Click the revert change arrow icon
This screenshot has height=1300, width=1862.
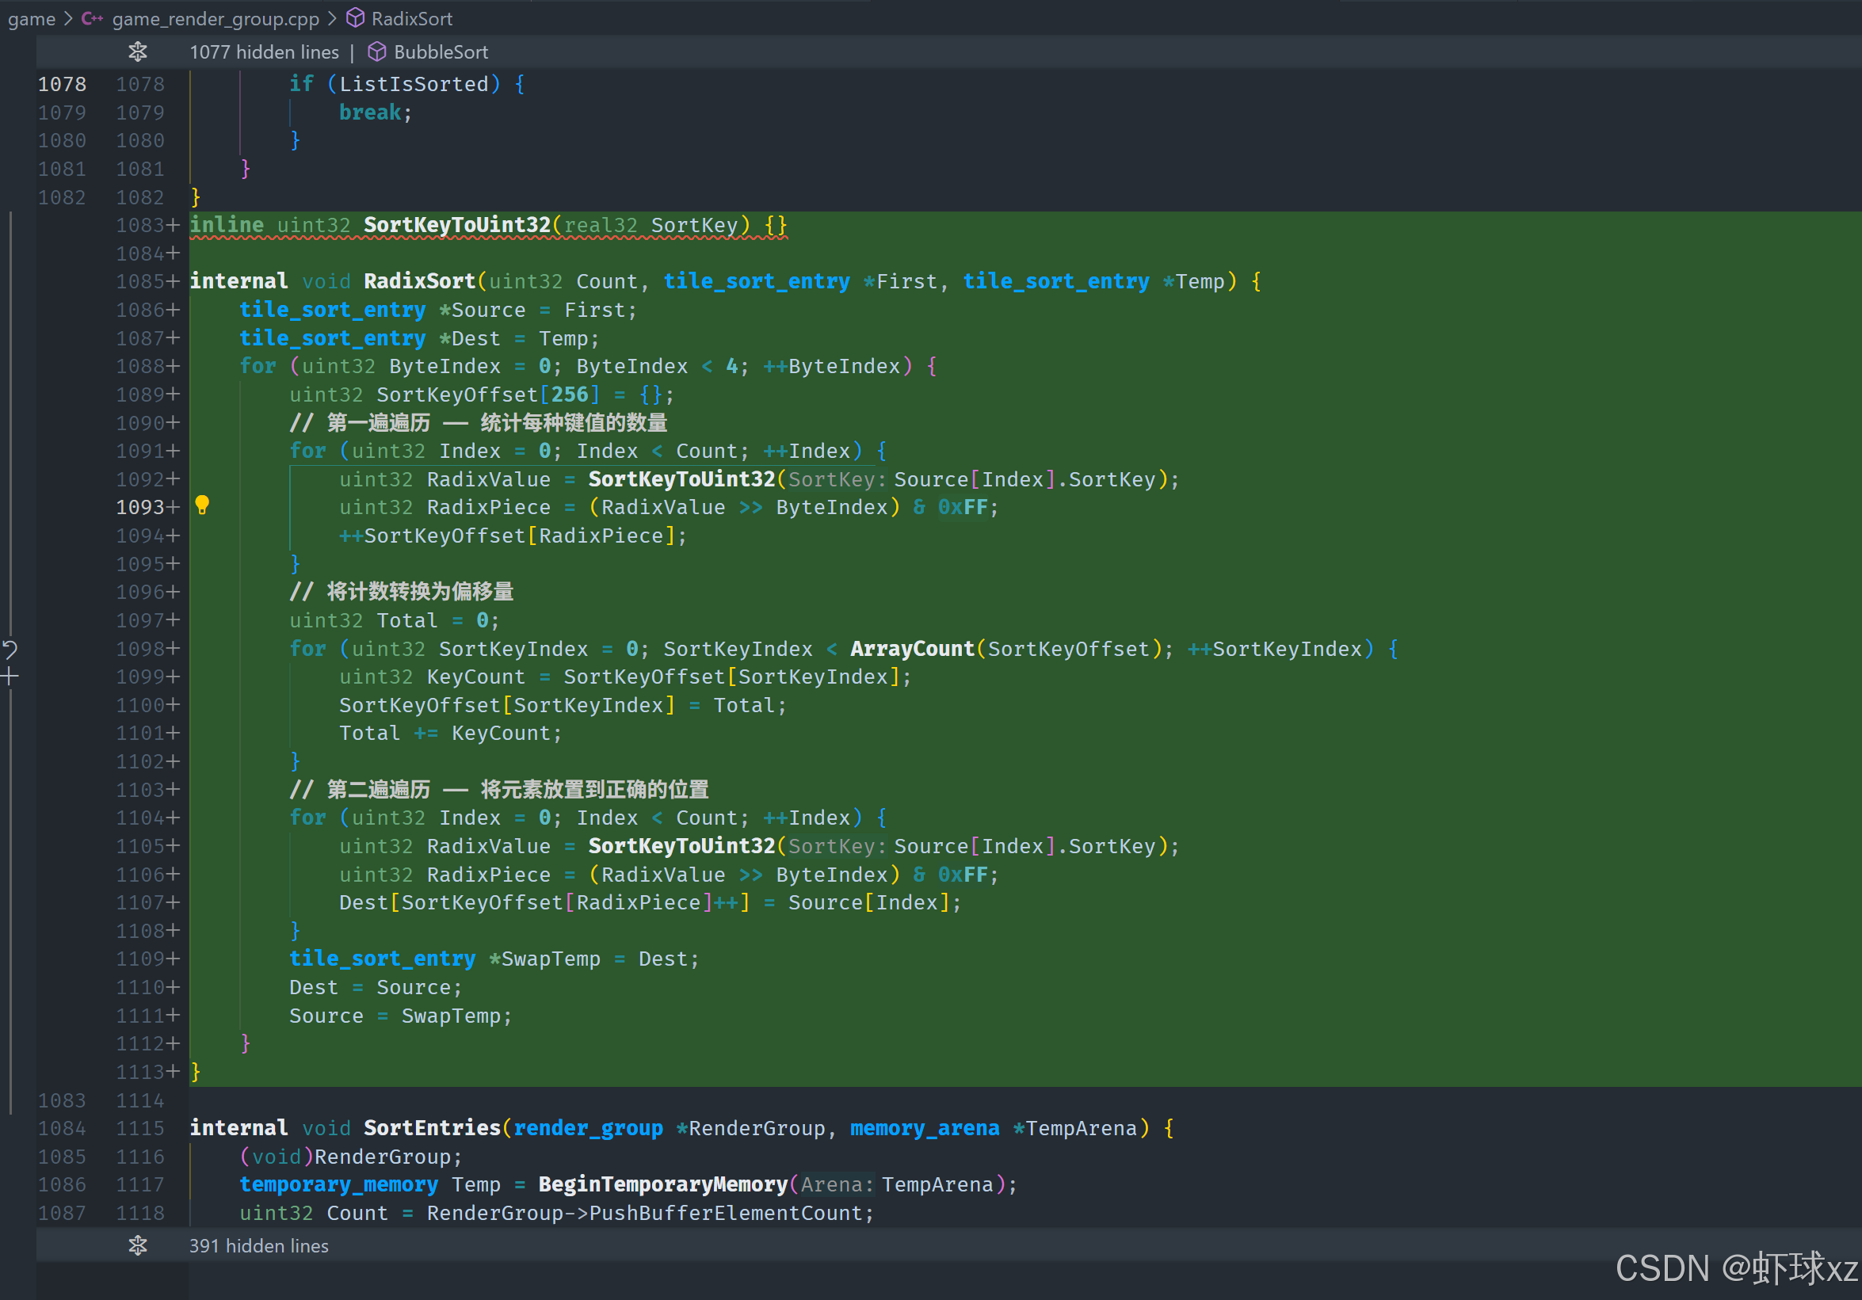click(10, 649)
